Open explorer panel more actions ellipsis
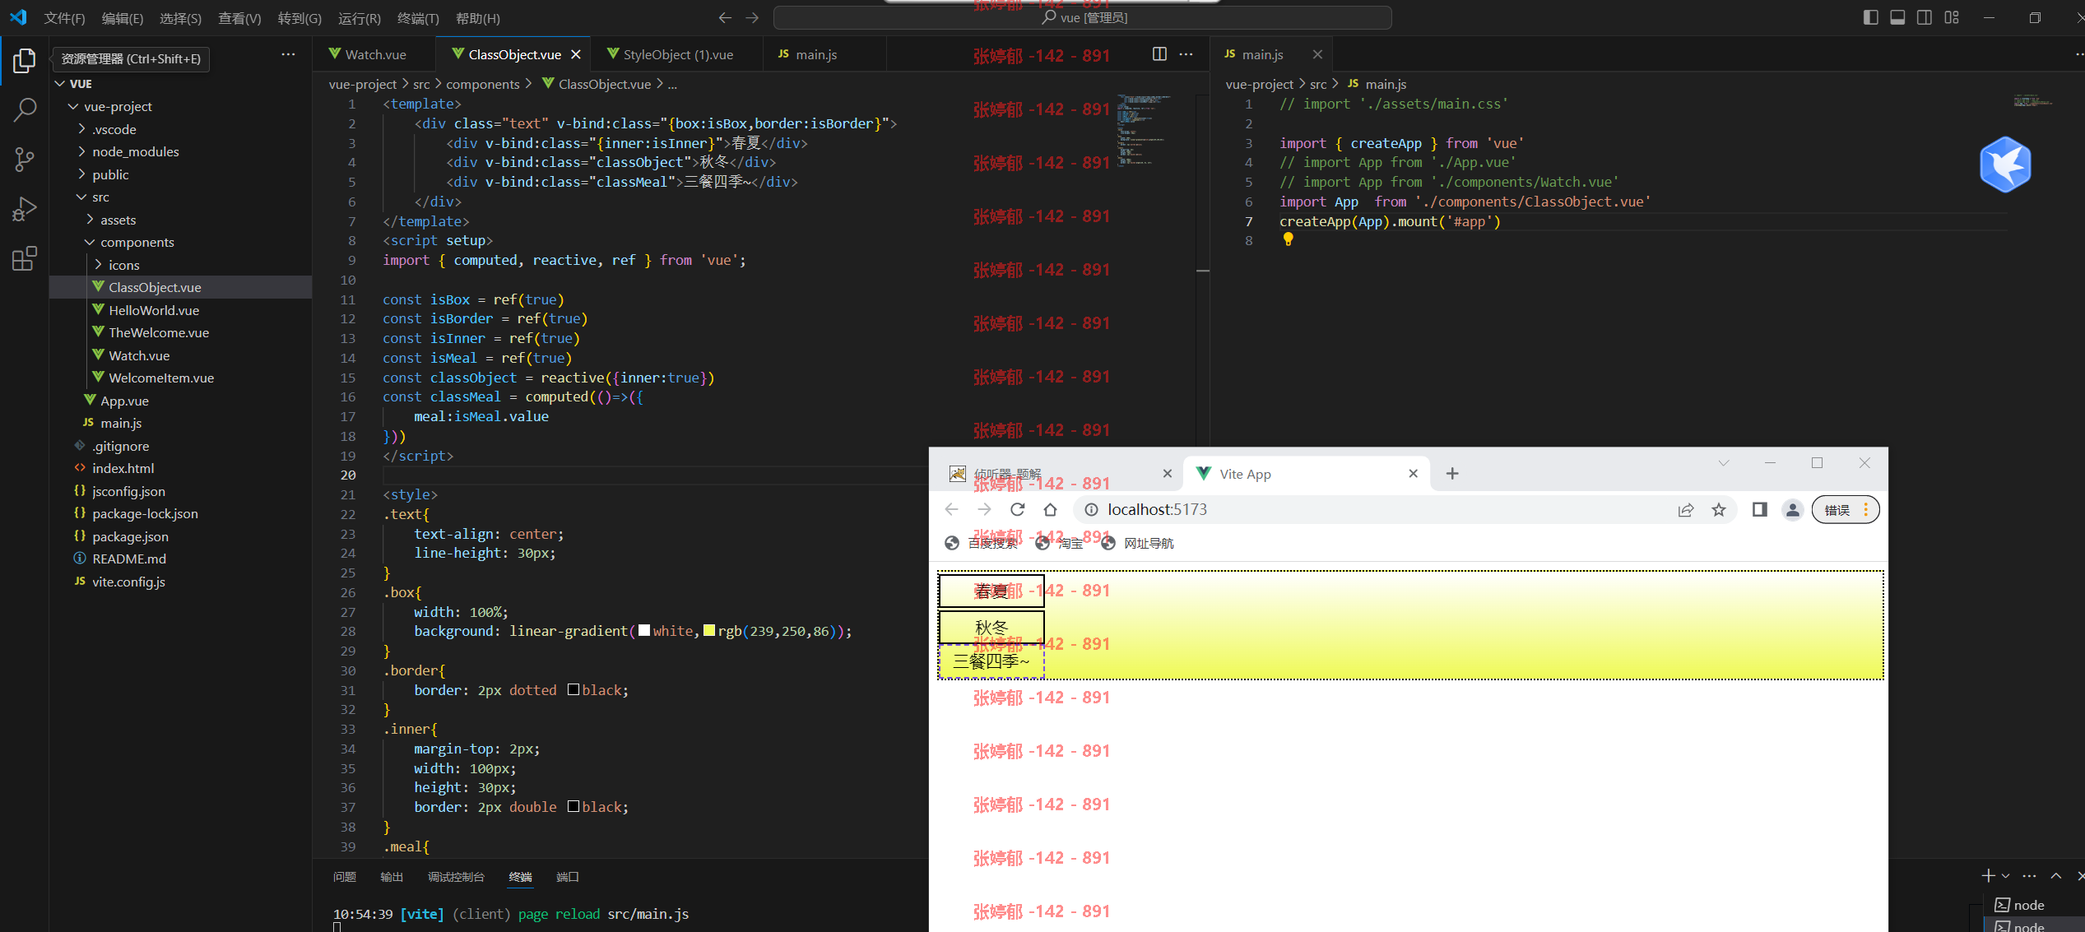This screenshot has height=932, width=2085. [288, 55]
